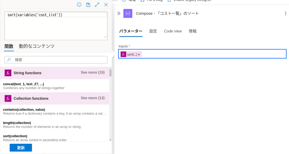Open the Code view tab
Image resolution: width=289 pixels, height=154 pixels.
(x=173, y=31)
